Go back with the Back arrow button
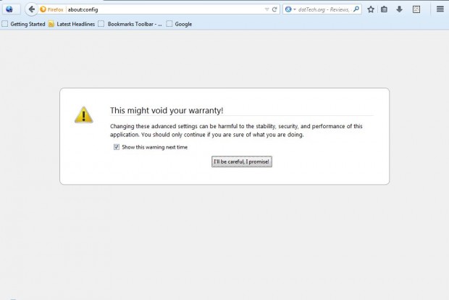The height and width of the screenshot is (300, 449). pos(31,9)
